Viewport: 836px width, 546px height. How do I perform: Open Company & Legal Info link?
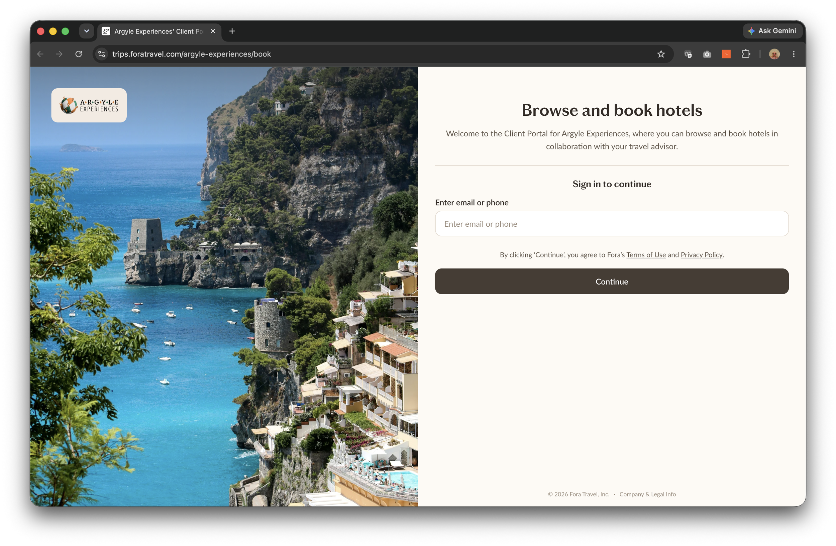[647, 494]
